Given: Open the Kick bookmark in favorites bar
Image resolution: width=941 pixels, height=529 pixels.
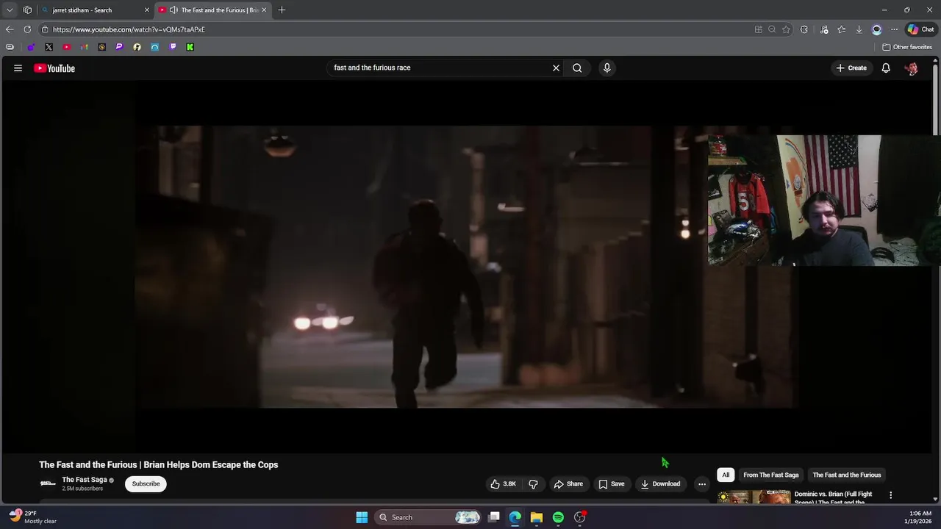Looking at the screenshot, I should pos(190,47).
